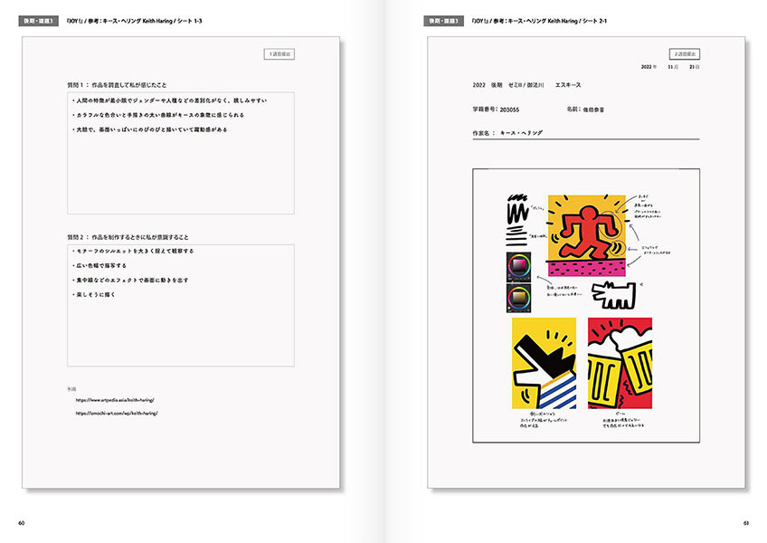
Task: Click the bullet starting モチーフのシルエット
Action: [133, 251]
